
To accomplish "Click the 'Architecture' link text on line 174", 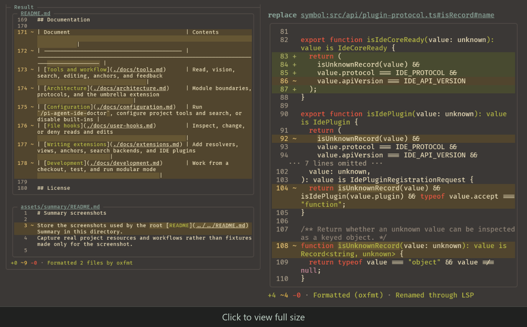I will tap(67, 88).
